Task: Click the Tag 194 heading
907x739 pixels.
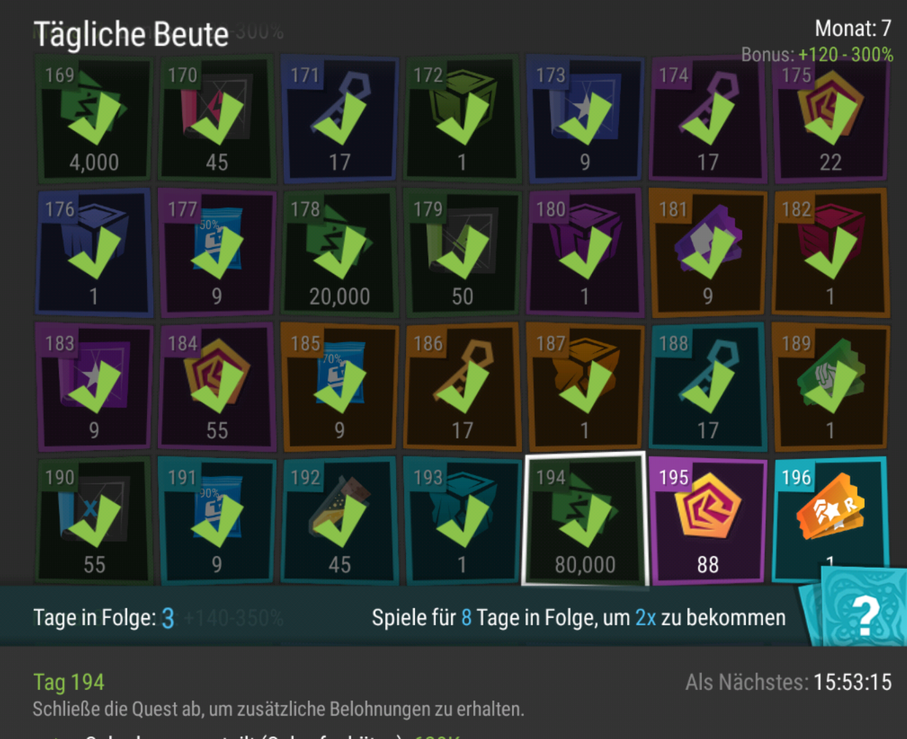Action: tap(69, 682)
